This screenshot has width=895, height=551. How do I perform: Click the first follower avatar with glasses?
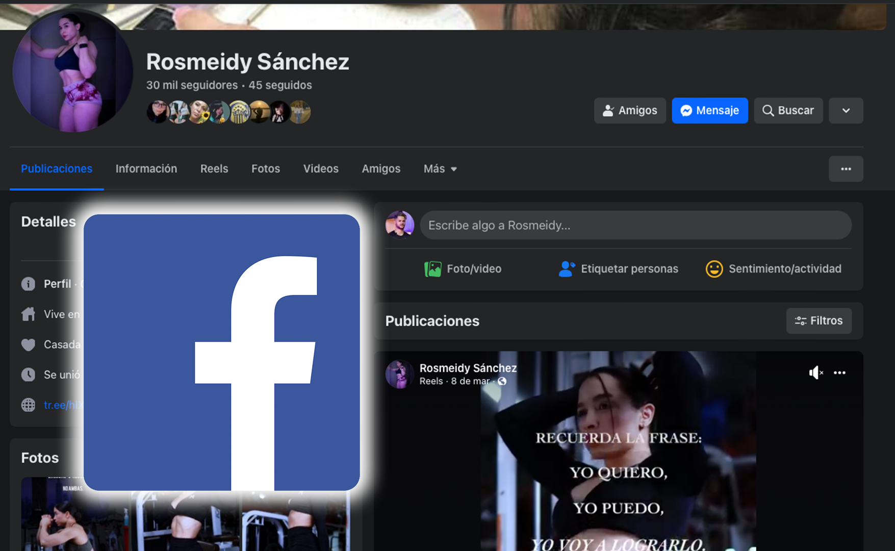pyautogui.click(x=158, y=112)
